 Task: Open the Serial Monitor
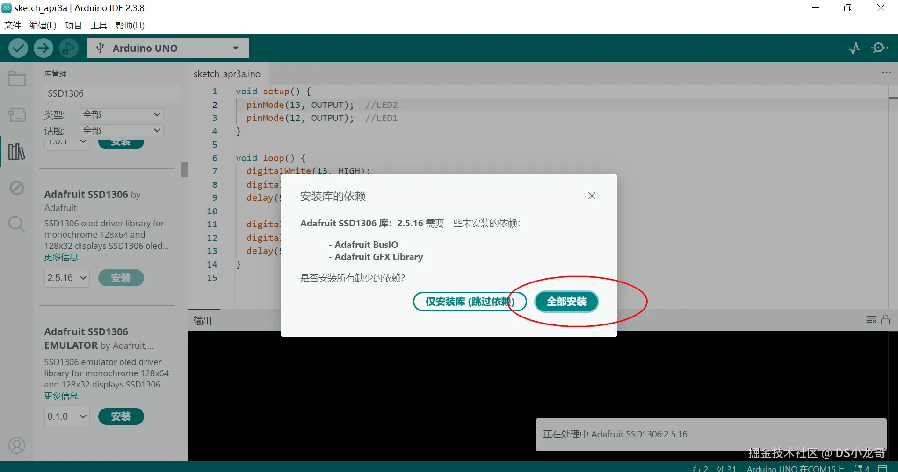click(879, 48)
